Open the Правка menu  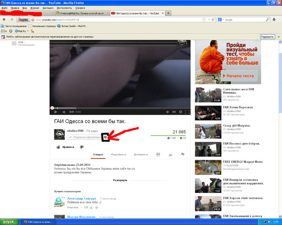(15, 8)
